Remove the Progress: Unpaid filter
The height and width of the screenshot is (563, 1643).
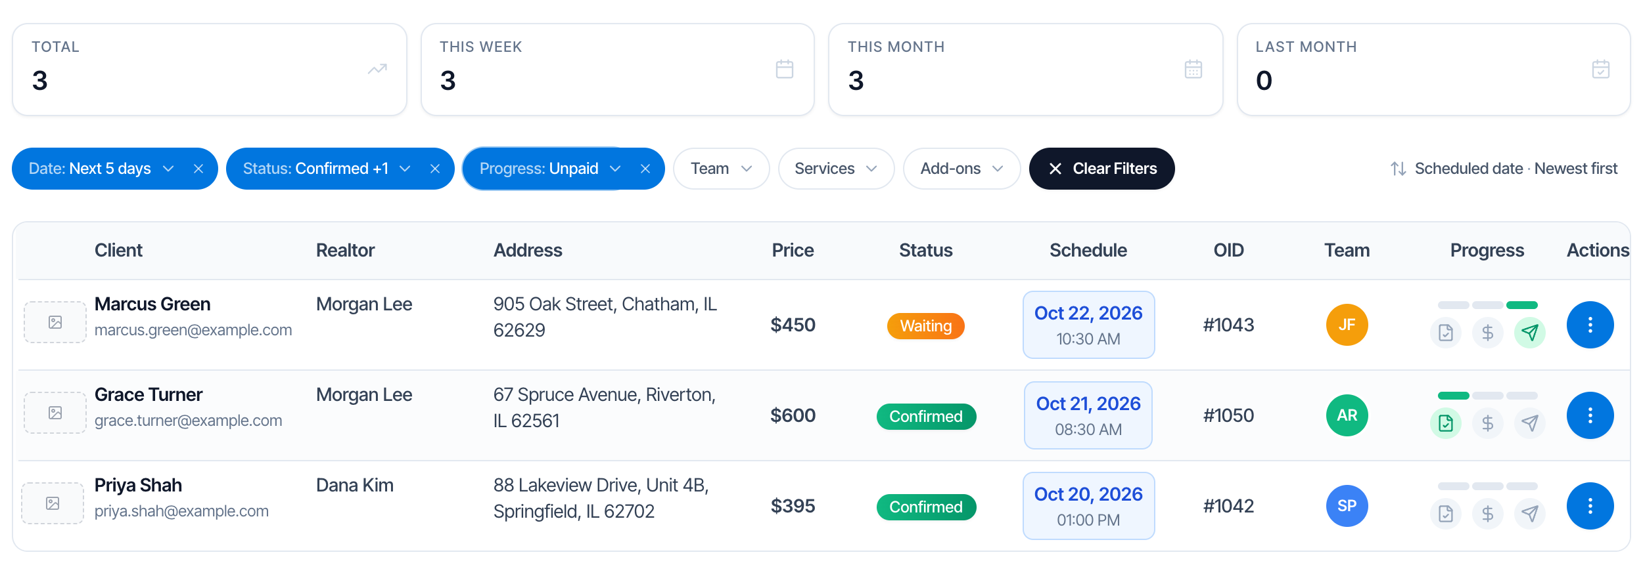coord(645,169)
